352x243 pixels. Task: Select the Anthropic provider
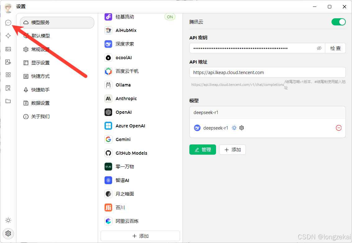[140, 99]
